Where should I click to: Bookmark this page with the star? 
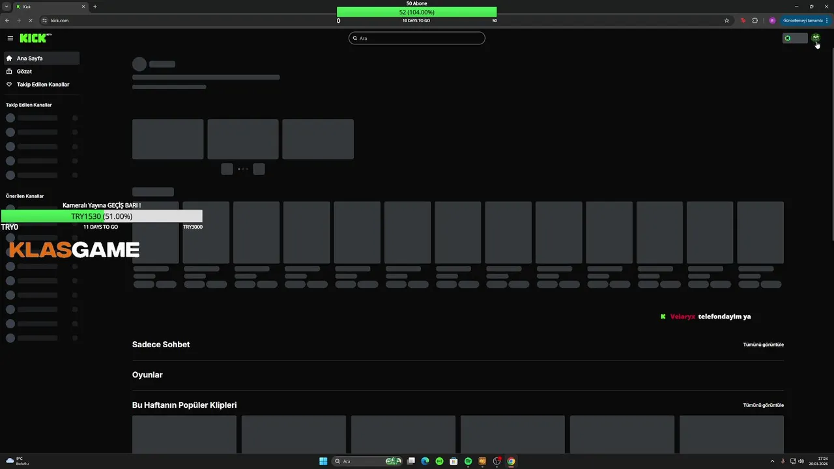click(726, 20)
